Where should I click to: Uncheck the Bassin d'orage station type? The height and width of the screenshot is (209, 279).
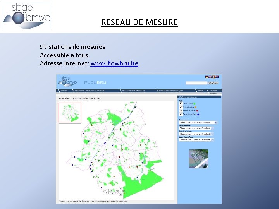coord(181,111)
